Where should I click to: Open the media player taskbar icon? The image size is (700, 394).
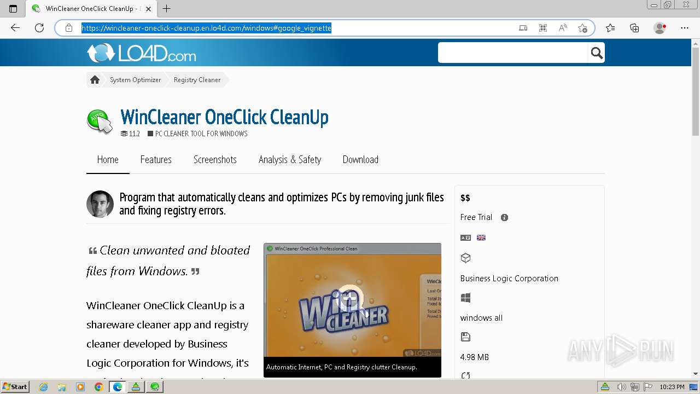pos(80,387)
